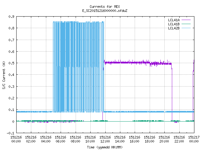
Task: Click the dense blue LCL42B oscillation block
Action: pyautogui.click(x=78, y=67)
